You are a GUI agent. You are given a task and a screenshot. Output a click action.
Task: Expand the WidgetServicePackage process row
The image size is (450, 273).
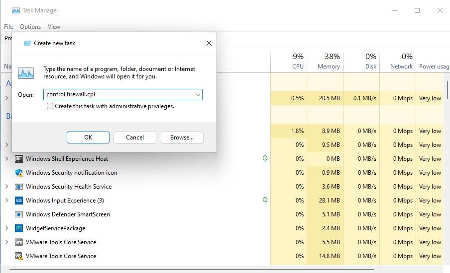pyautogui.click(x=6, y=228)
